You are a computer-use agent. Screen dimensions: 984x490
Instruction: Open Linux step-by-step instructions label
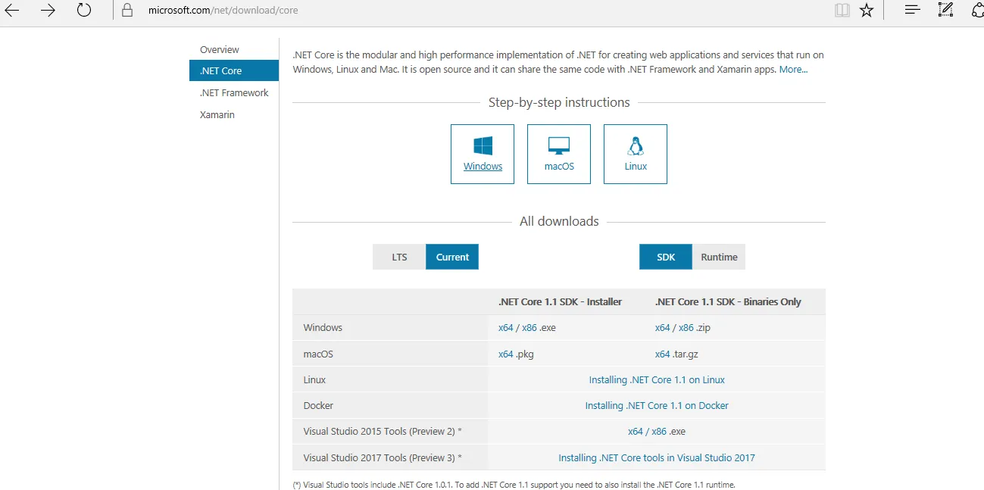pyautogui.click(x=636, y=166)
